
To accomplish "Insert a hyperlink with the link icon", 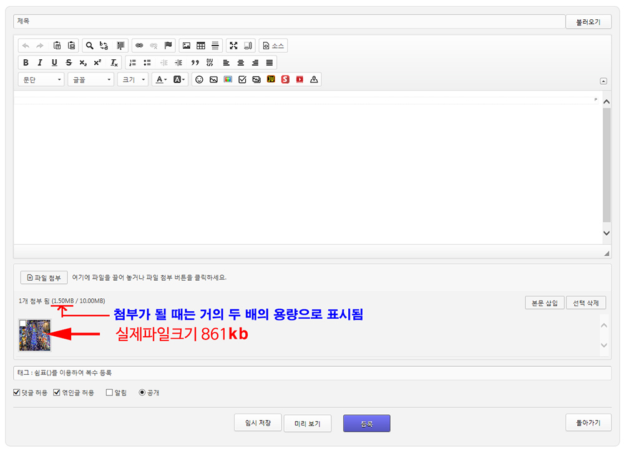I will 139,46.
